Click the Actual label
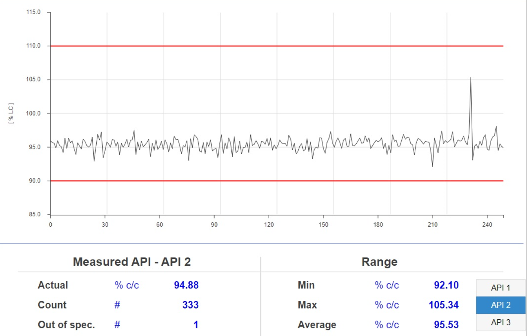The image size is (527, 336). click(x=53, y=285)
